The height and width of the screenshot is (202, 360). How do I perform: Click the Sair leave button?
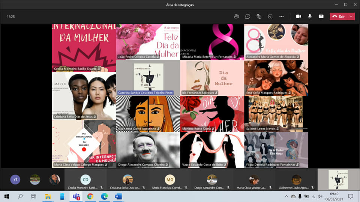(339, 16)
